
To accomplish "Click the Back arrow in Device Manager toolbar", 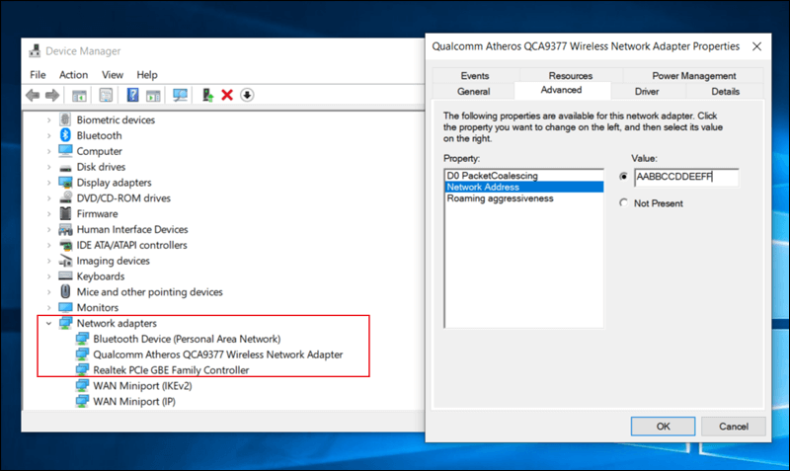I will click(x=33, y=95).
